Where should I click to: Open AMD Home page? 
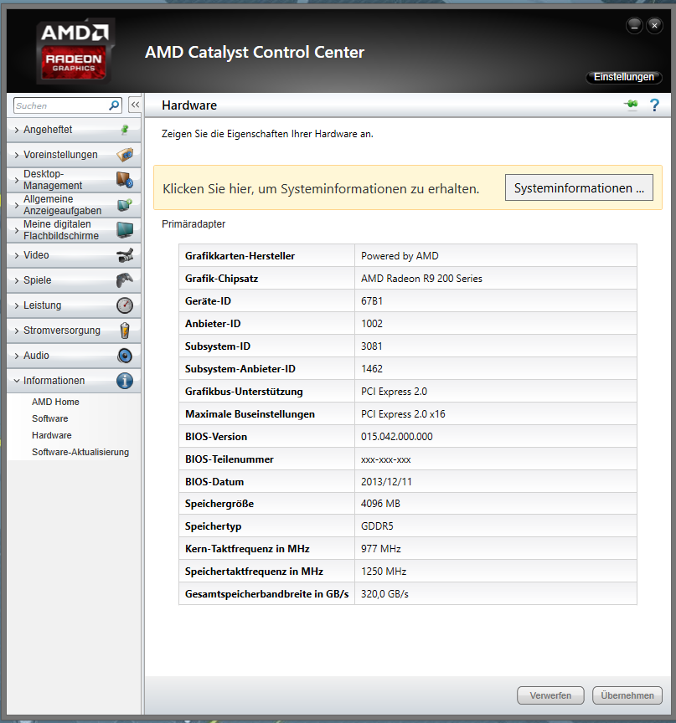(x=55, y=402)
